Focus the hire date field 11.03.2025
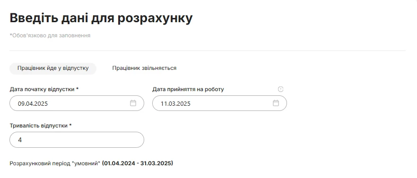 (x=219, y=103)
